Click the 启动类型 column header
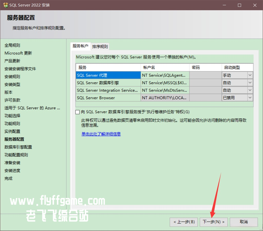The image size is (263, 231). pyautogui.click(x=237, y=67)
